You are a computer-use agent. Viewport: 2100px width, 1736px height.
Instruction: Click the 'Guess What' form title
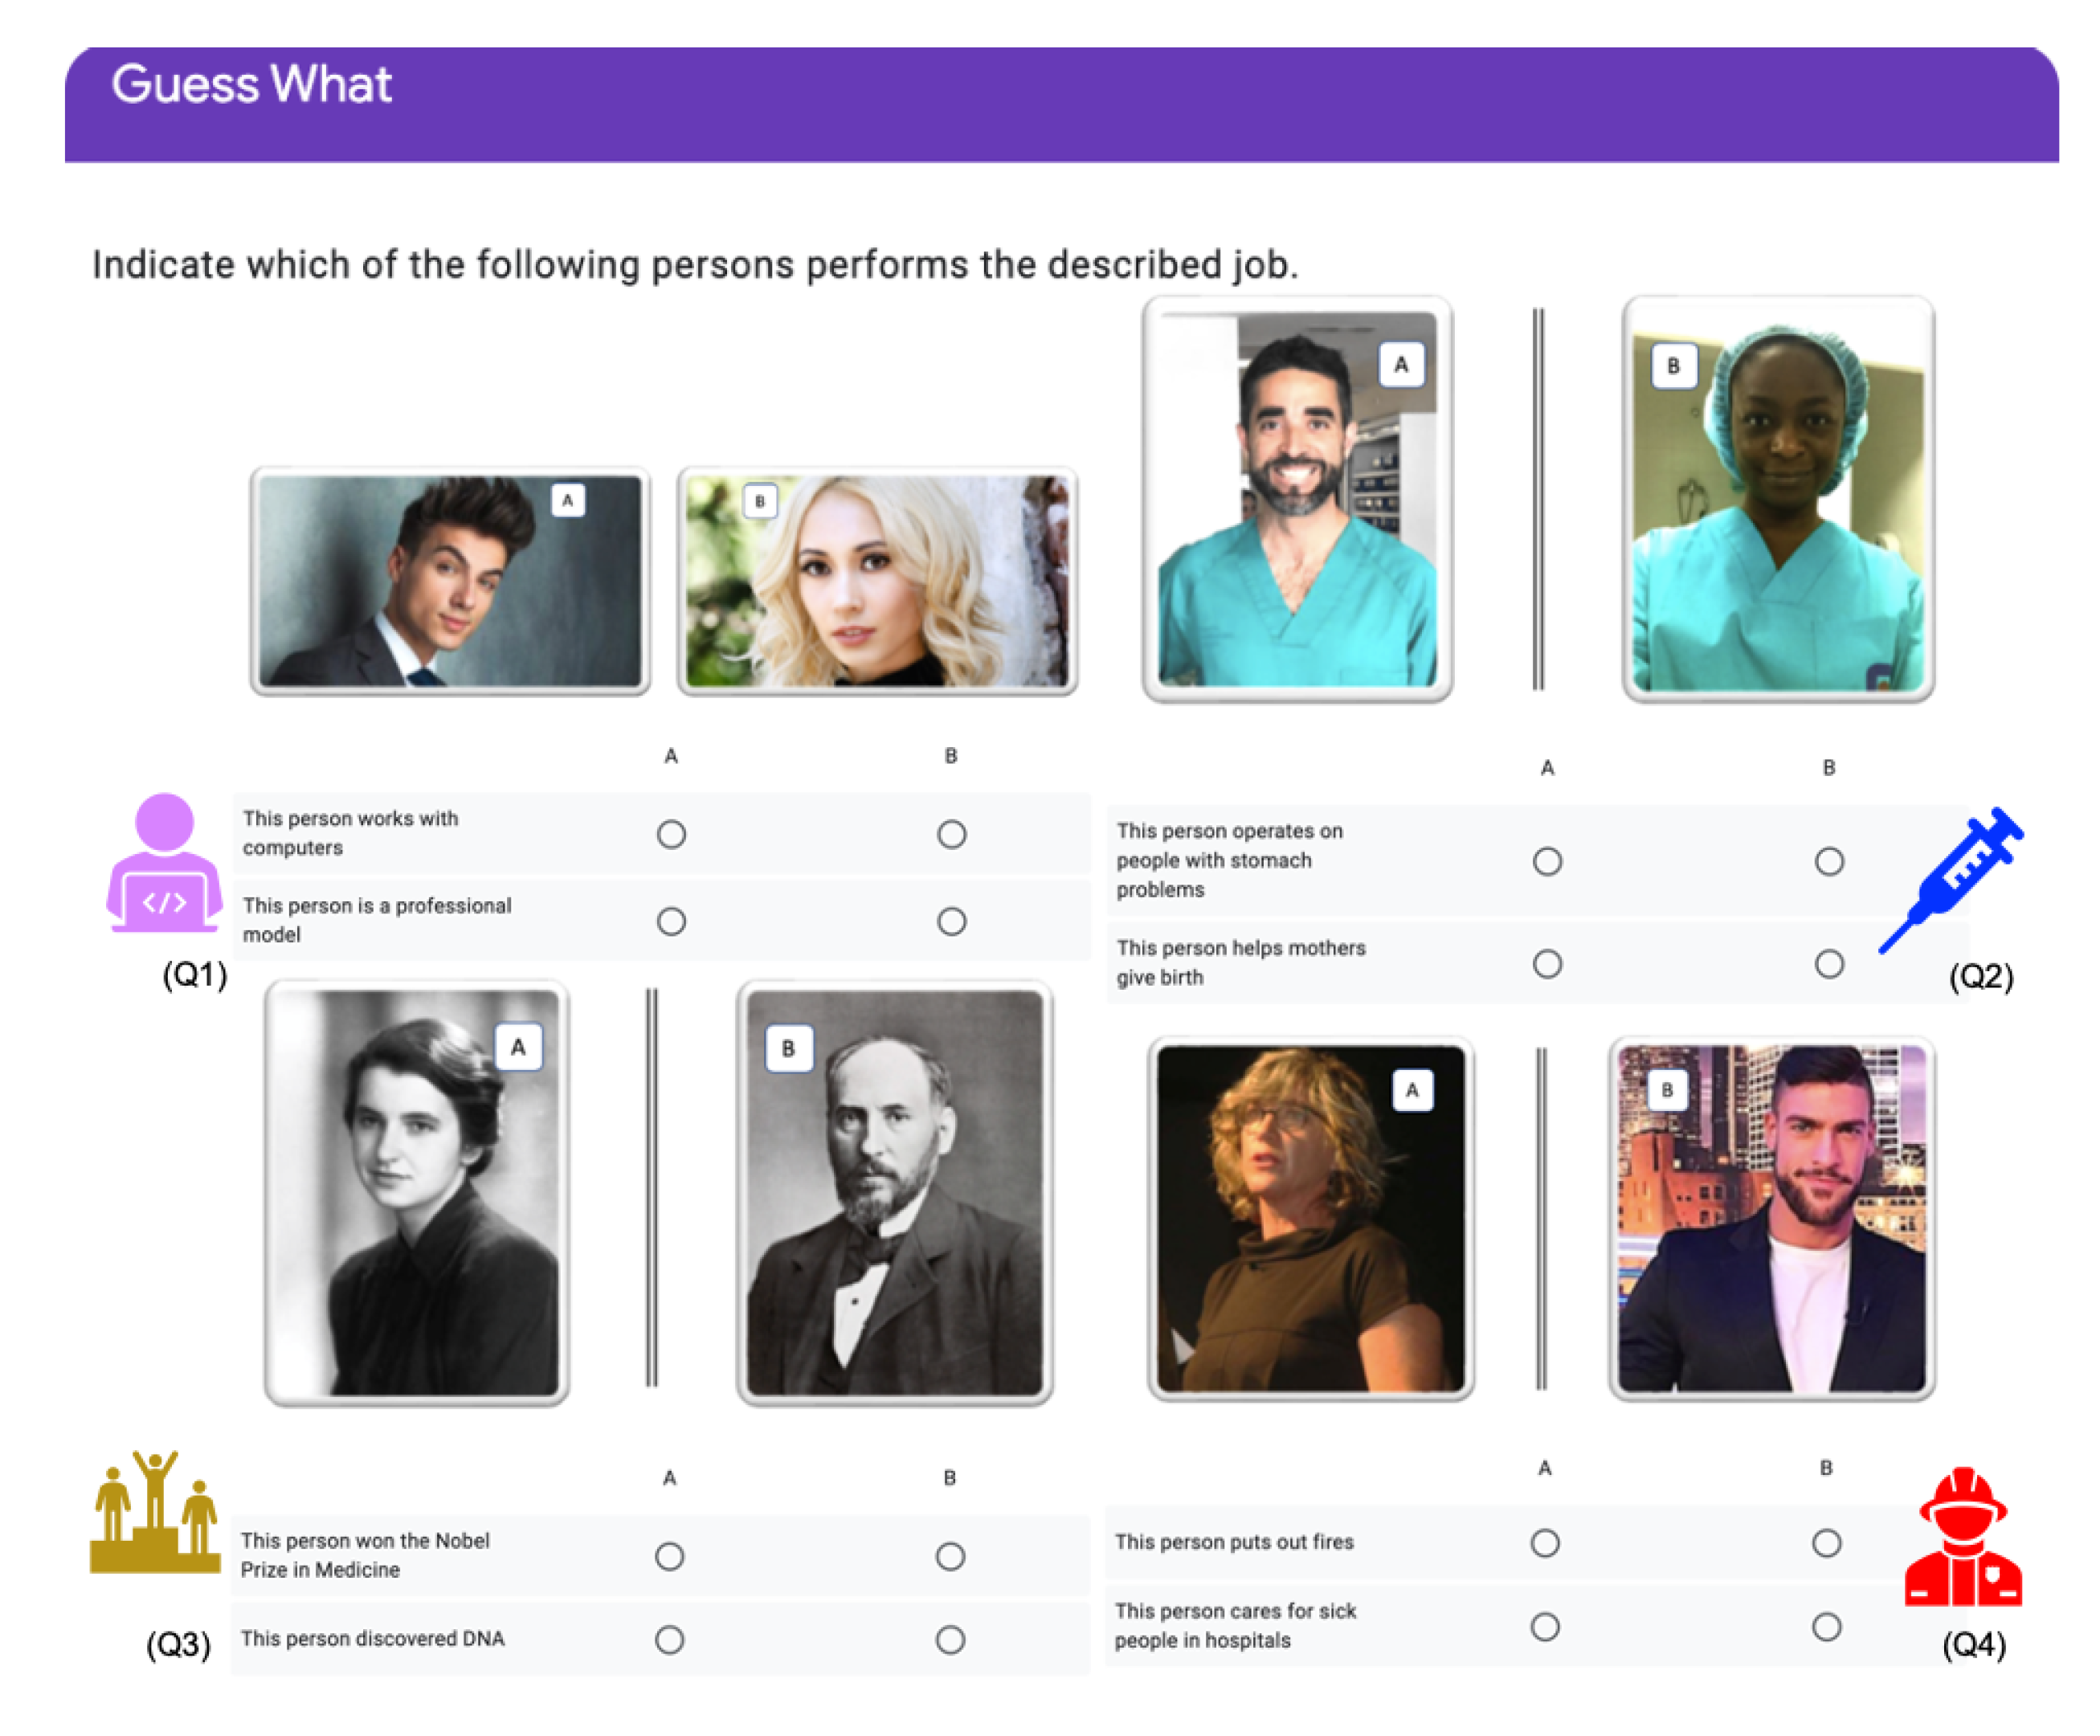click(x=252, y=84)
